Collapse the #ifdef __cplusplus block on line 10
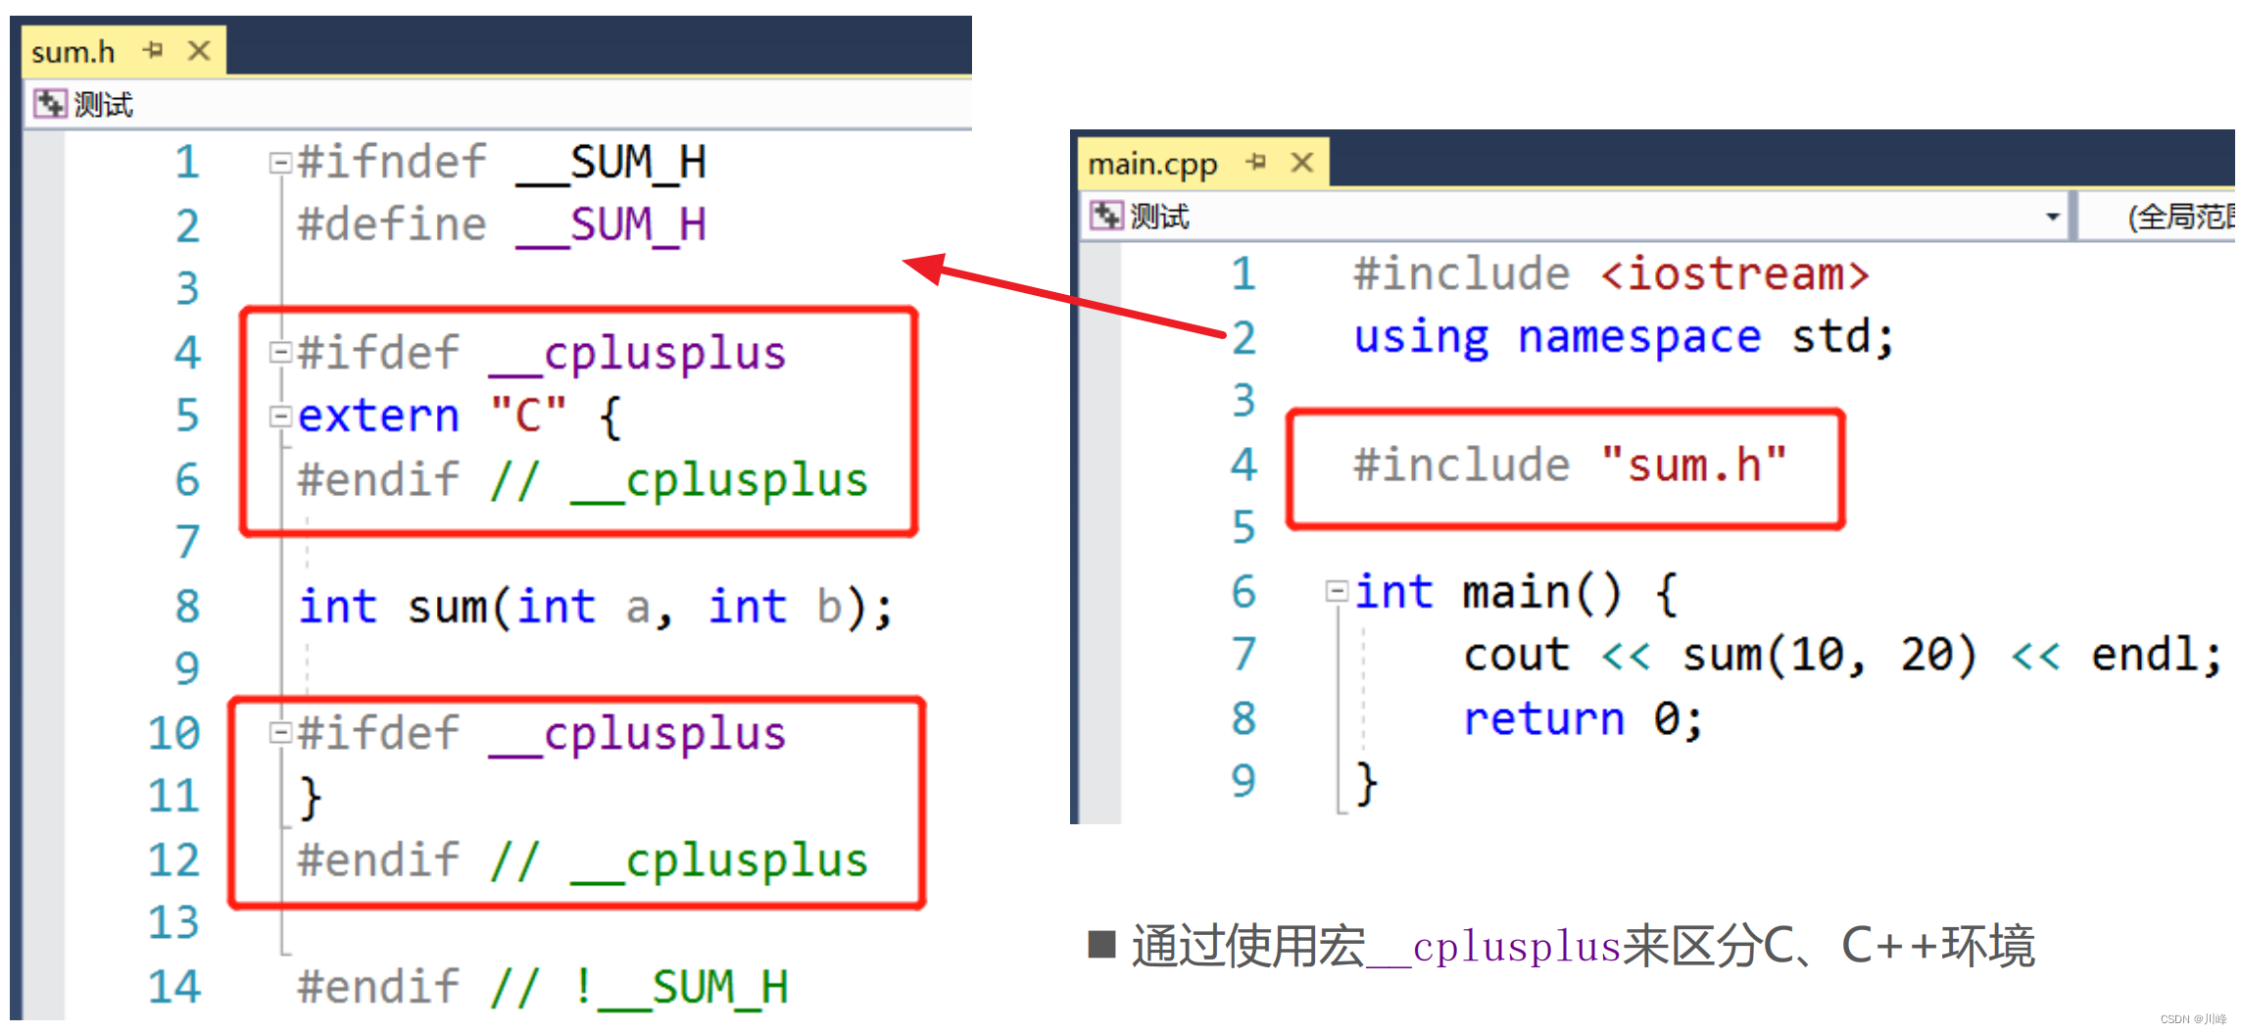Image resolution: width=2242 pixels, height=1034 pixels. (280, 732)
